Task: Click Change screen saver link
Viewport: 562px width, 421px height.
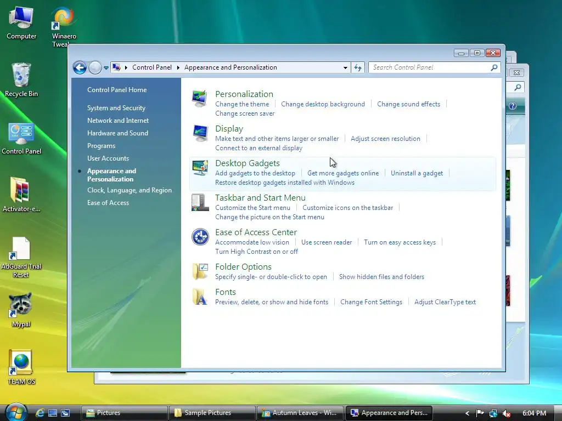Action: pyautogui.click(x=245, y=113)
